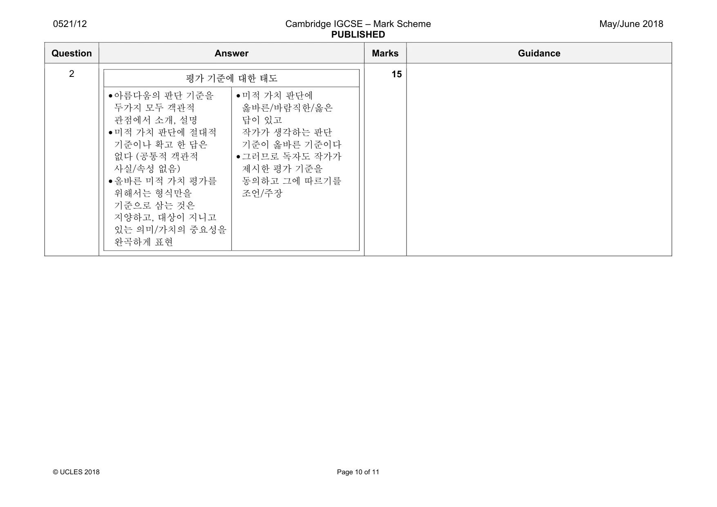Image resolution: width=717 pixels, height=507 pixels.
Task: Click the Answer column header
Action: pos(231,53)
